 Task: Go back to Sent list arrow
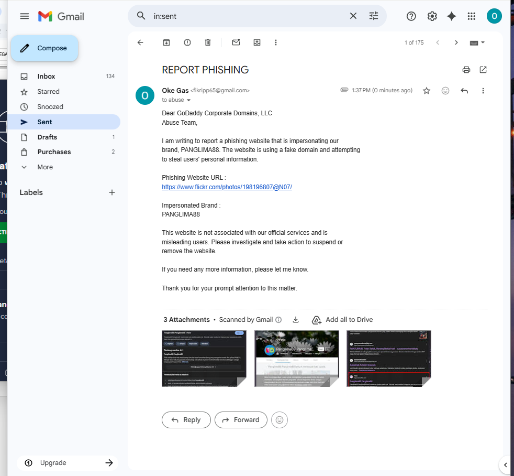[140, 42]
